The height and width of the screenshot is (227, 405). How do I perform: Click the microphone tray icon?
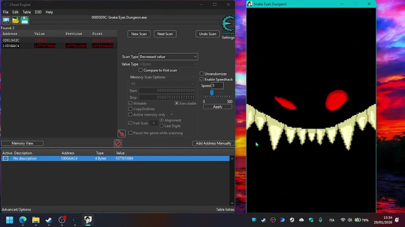(x=321, y=220)
